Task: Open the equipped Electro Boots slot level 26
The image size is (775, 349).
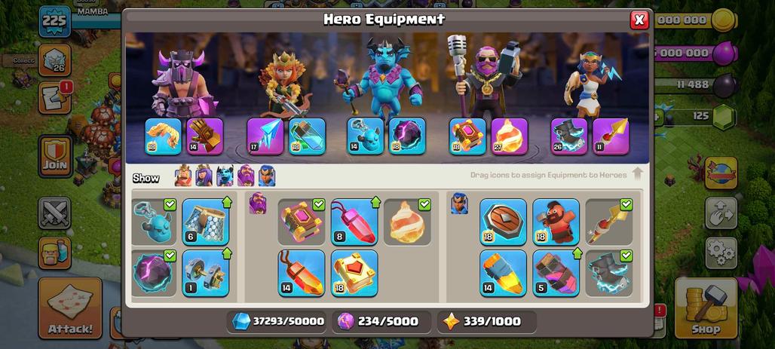Action: tap(569, 136)
